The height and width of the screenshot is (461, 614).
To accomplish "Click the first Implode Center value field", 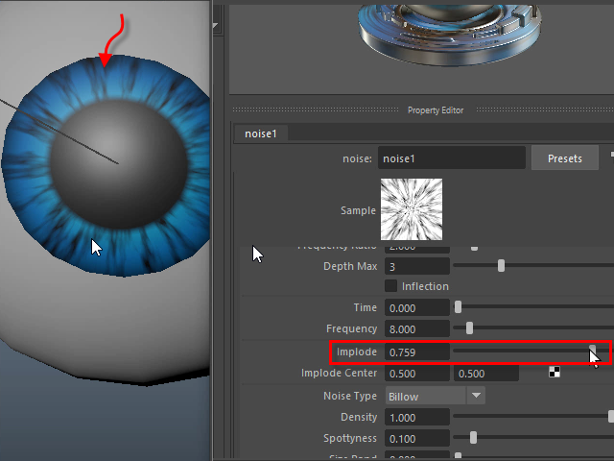I will [x=416, y=374].
